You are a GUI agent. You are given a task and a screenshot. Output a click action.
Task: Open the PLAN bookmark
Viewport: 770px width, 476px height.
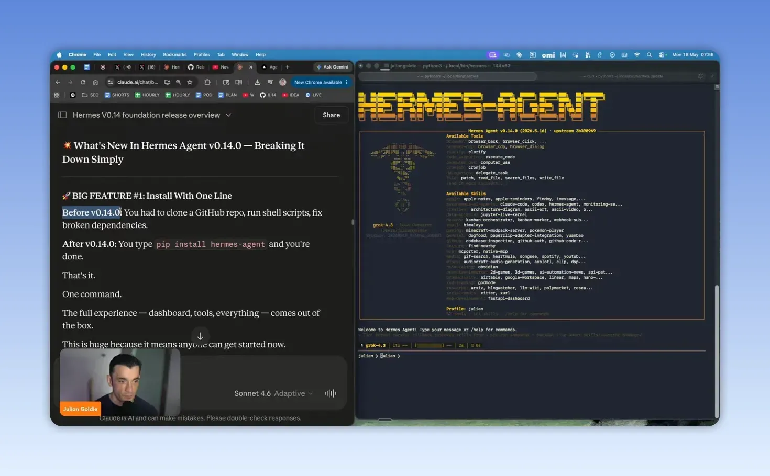pos(227,95)
